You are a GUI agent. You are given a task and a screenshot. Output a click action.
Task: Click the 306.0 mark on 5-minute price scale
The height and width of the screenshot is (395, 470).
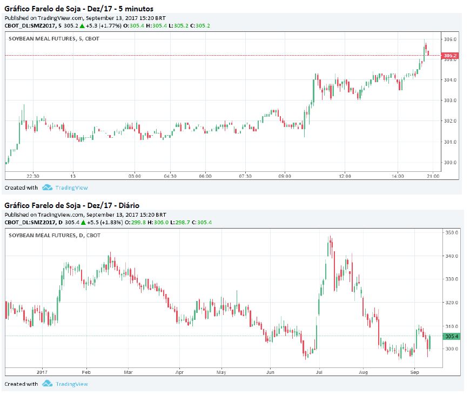[x=449, y=39]
